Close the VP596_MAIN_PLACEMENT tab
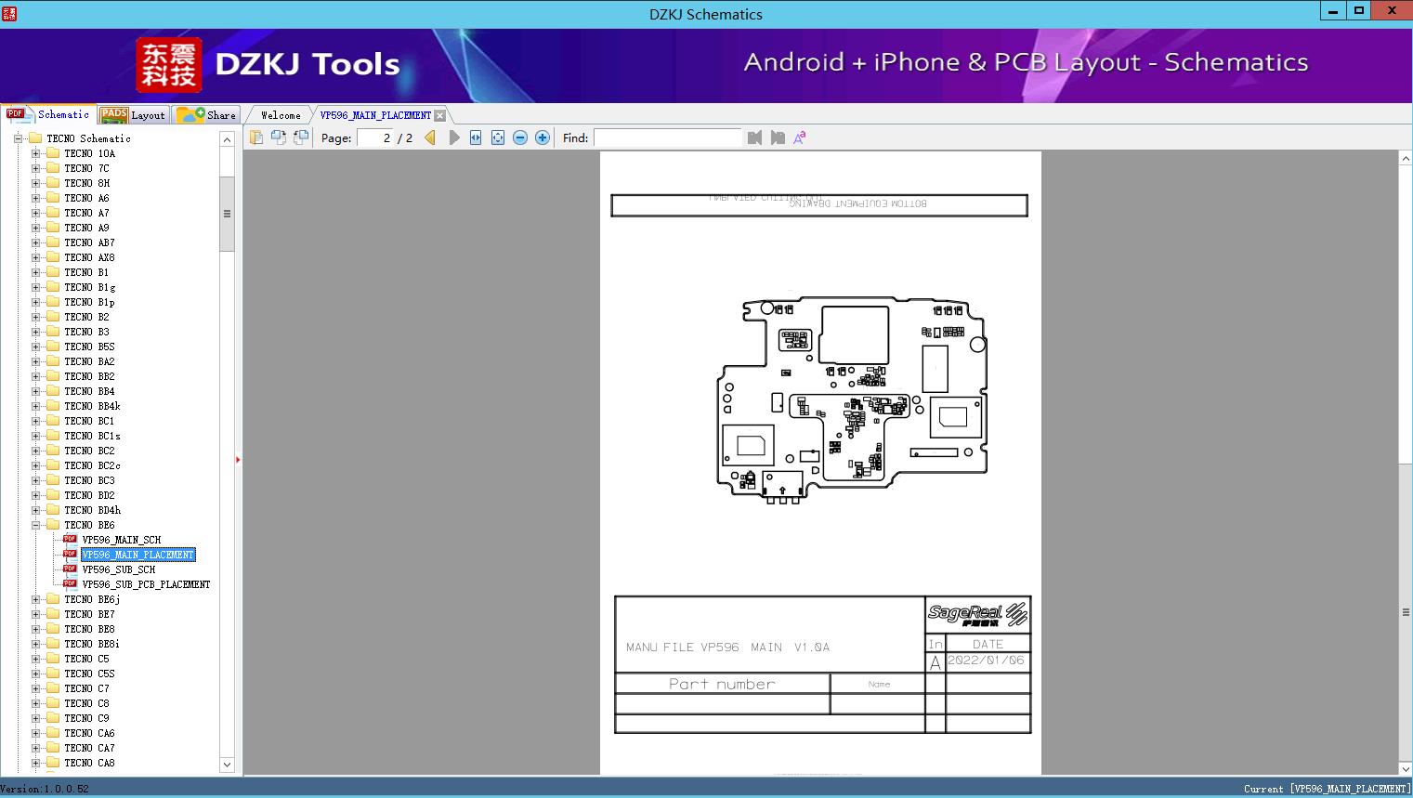 440,115
